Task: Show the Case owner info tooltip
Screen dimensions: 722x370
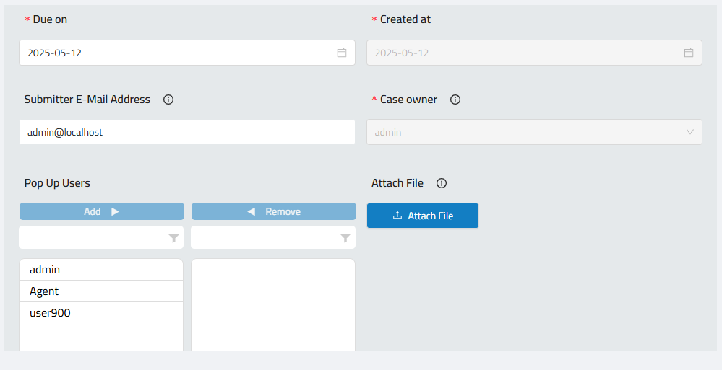Action: [455, 100]
